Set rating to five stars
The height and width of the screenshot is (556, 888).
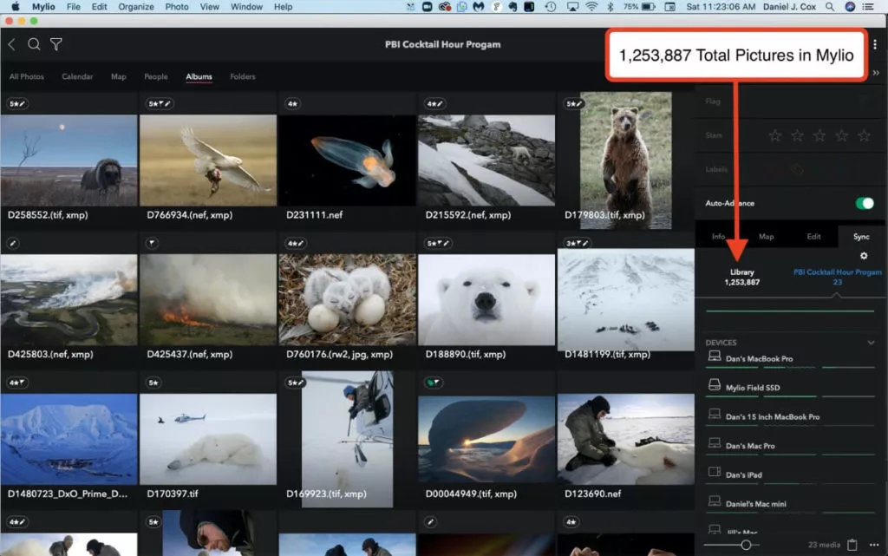pyautogui.click(x=864, y=135)
